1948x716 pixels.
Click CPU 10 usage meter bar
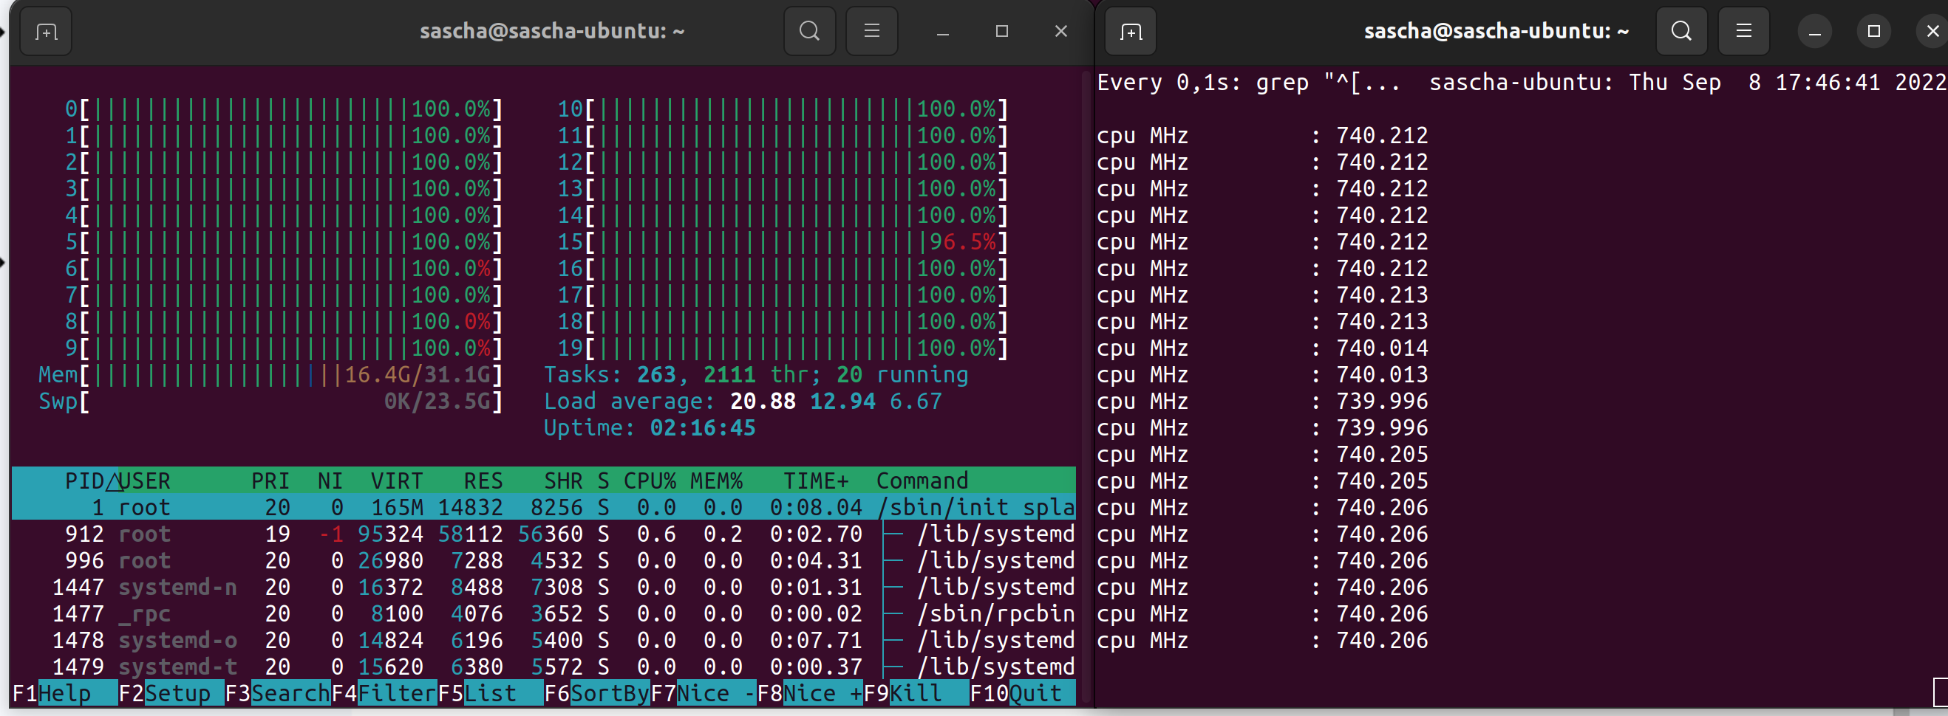tap(783, 109)
